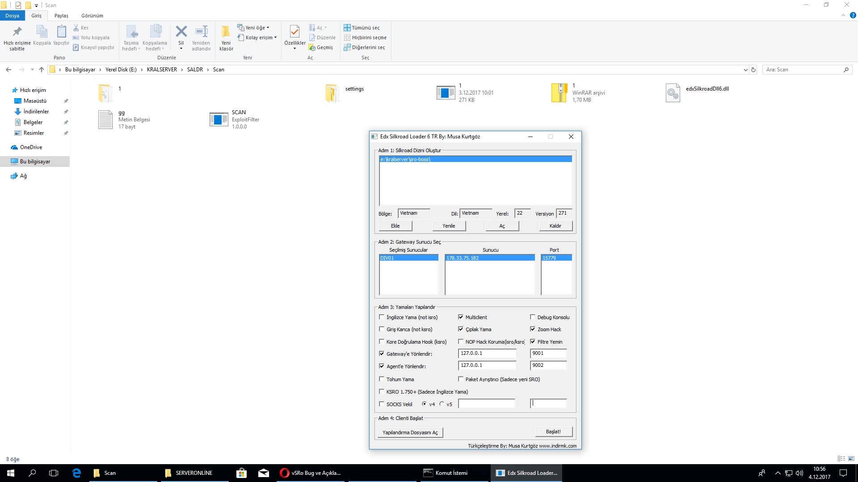Viewport: 858px width, 482px height.
Task: Click Yapılandırma Dosyasını Aç button
Action: (x=410, y=432)
